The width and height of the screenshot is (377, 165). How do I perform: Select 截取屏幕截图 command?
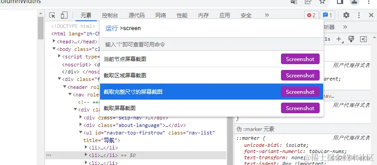211,108
